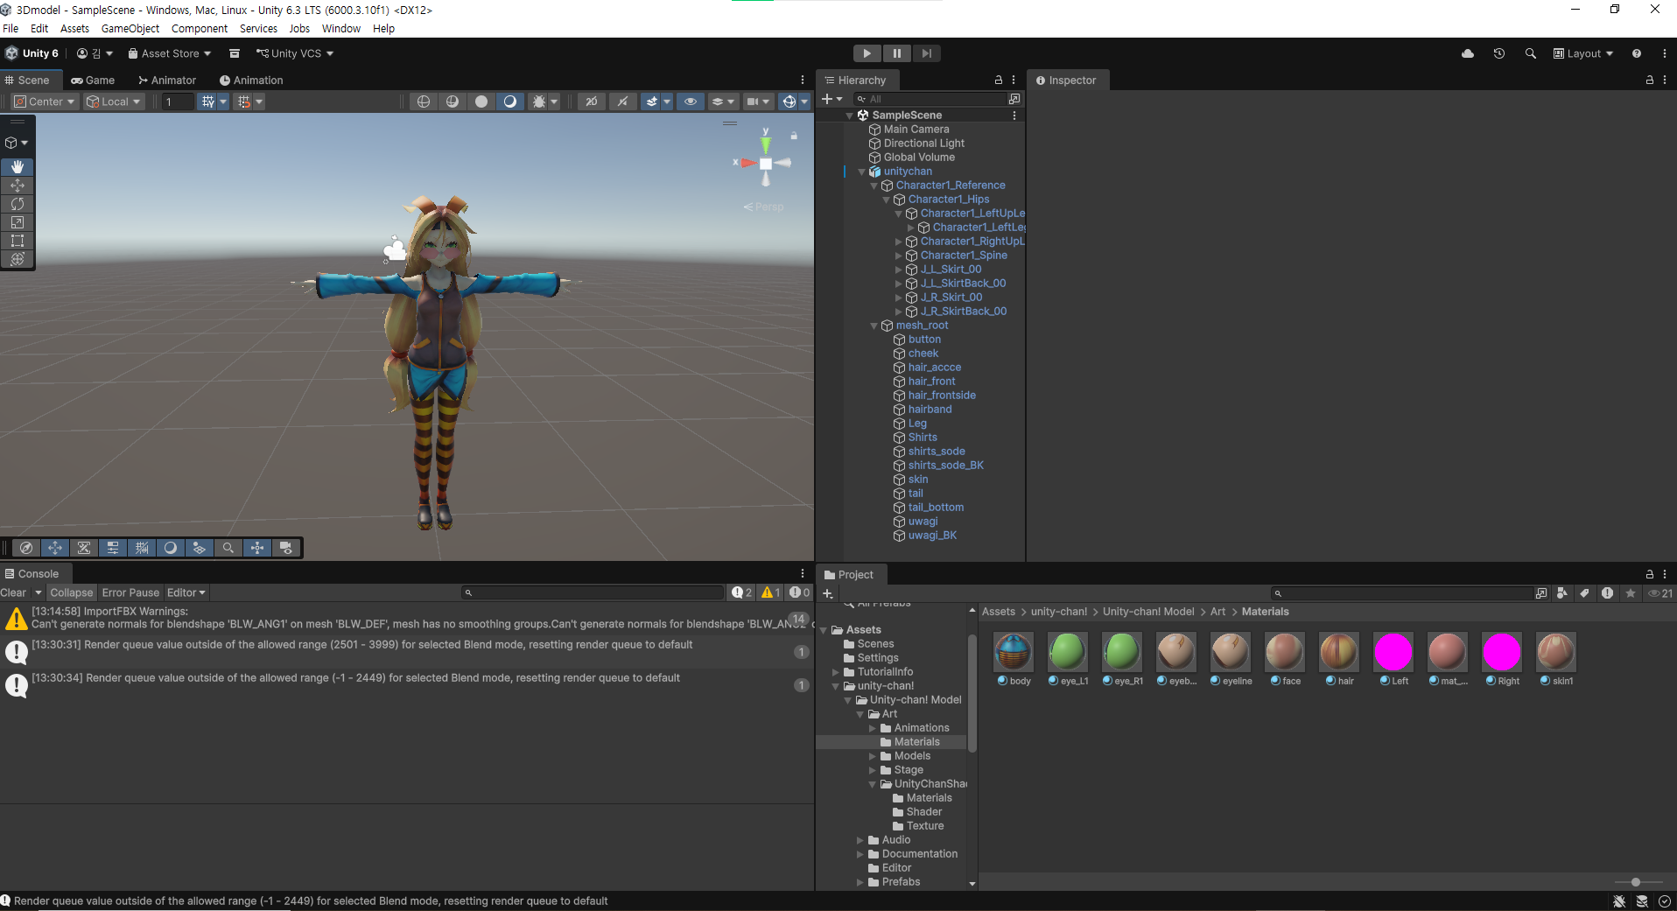Open the Component menu
Image resolution: width=1677 pixels, height=911 pixels.
tap(200, 28)
